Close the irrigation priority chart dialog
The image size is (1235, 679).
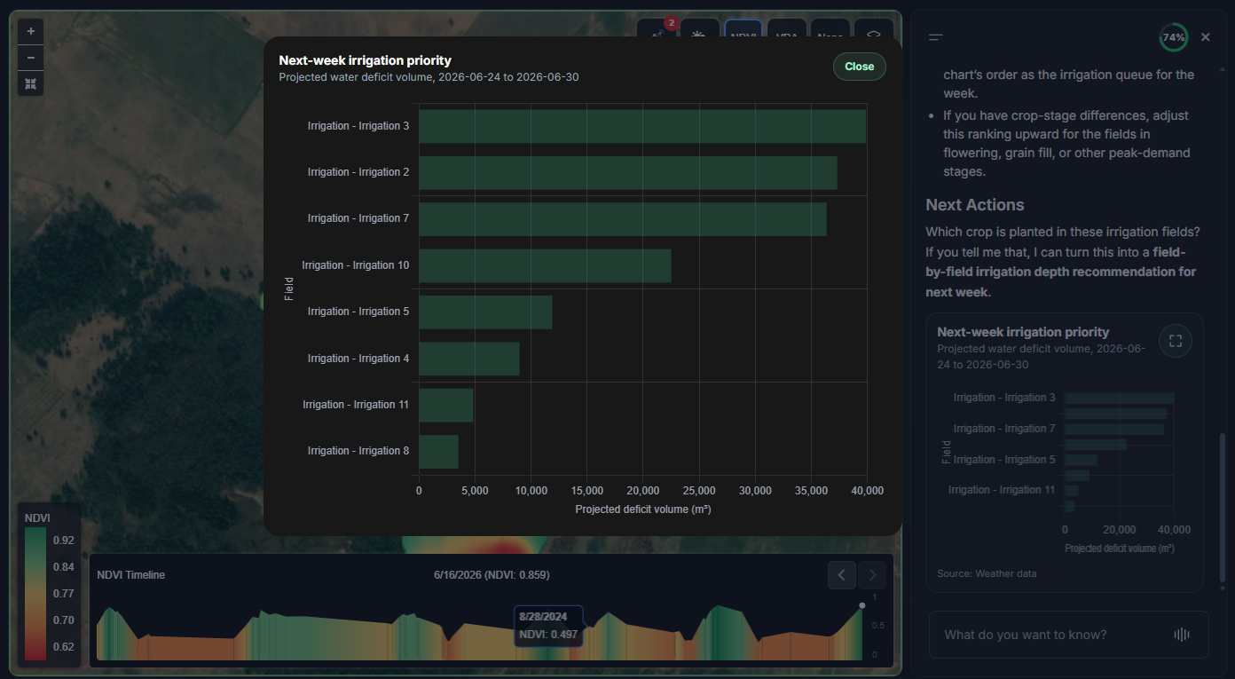click(x=859, y=67)
